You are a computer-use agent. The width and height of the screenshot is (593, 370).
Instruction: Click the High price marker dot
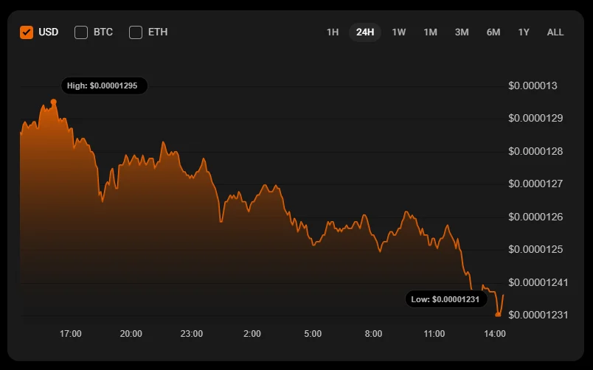(54, 102)
